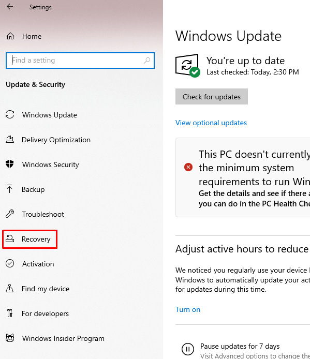The image size is (310, 359).
Task: Open the Troubleshoot wrench icon
Action: tap(10, 214)
